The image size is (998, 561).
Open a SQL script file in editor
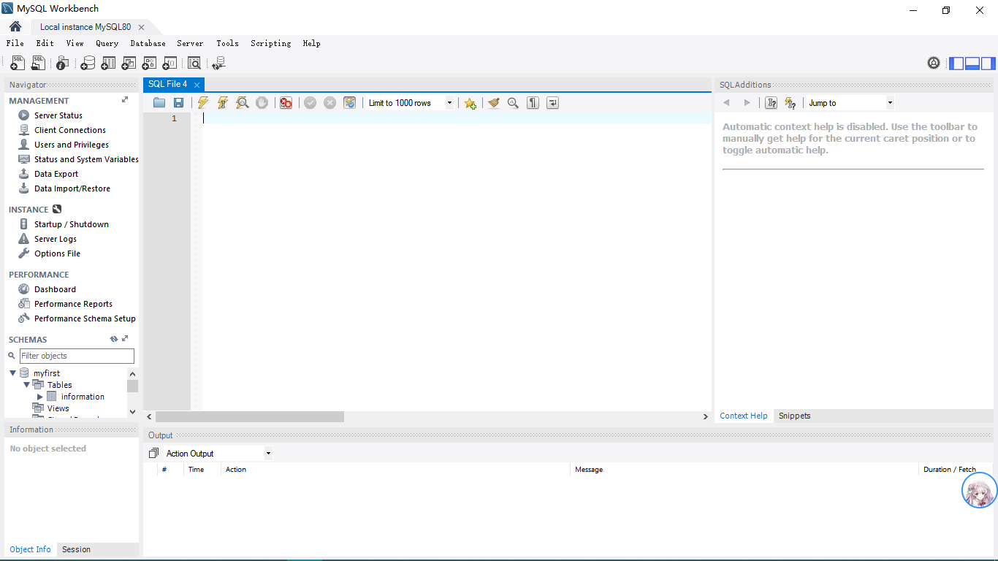[x=159, y=103]
